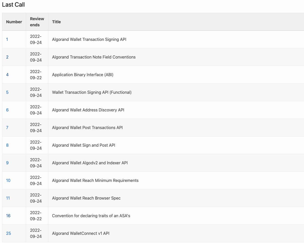304x243 pixels.
Task: Click the review date in row 16
Action: click(x=36, y=216)
